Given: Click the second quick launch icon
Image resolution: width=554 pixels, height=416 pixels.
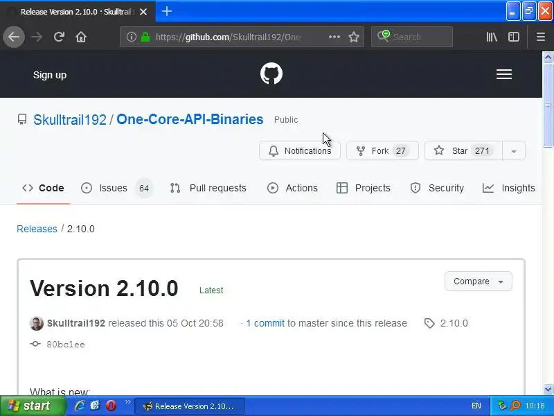Looking at the screenshot, I should (x=95, y=406).
